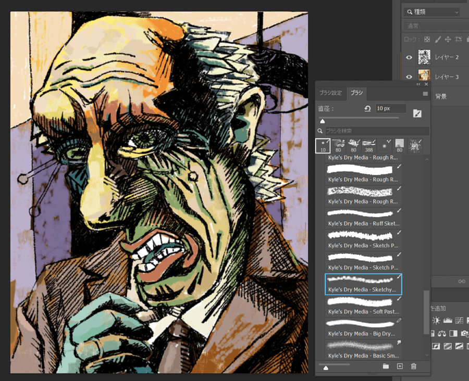Reset brush diameter to original size

point(367,108)
